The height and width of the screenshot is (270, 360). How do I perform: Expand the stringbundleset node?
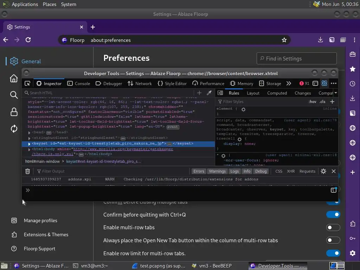29,138
